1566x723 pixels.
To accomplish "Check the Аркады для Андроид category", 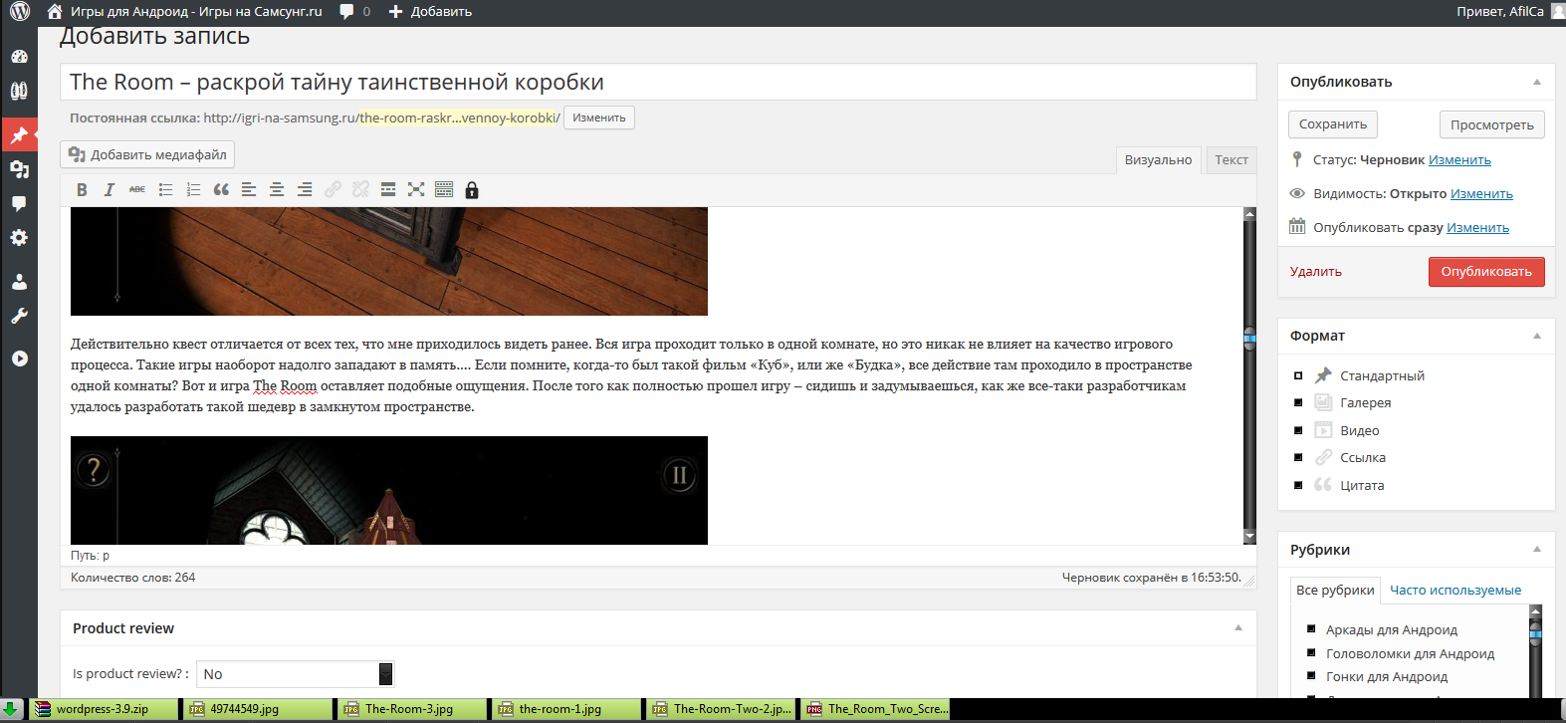I will (1311, 628).
